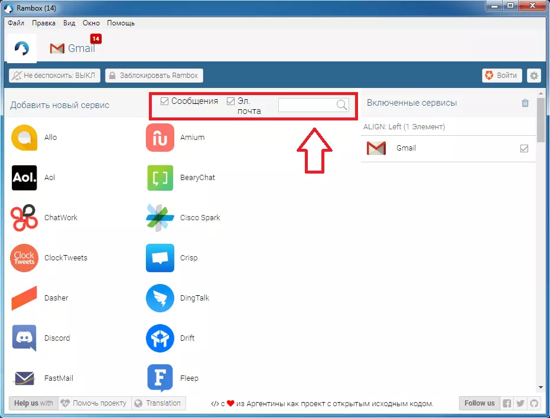Open the Вид menu
The width and height of the screenshot is (550, 418).
point(69,23)
